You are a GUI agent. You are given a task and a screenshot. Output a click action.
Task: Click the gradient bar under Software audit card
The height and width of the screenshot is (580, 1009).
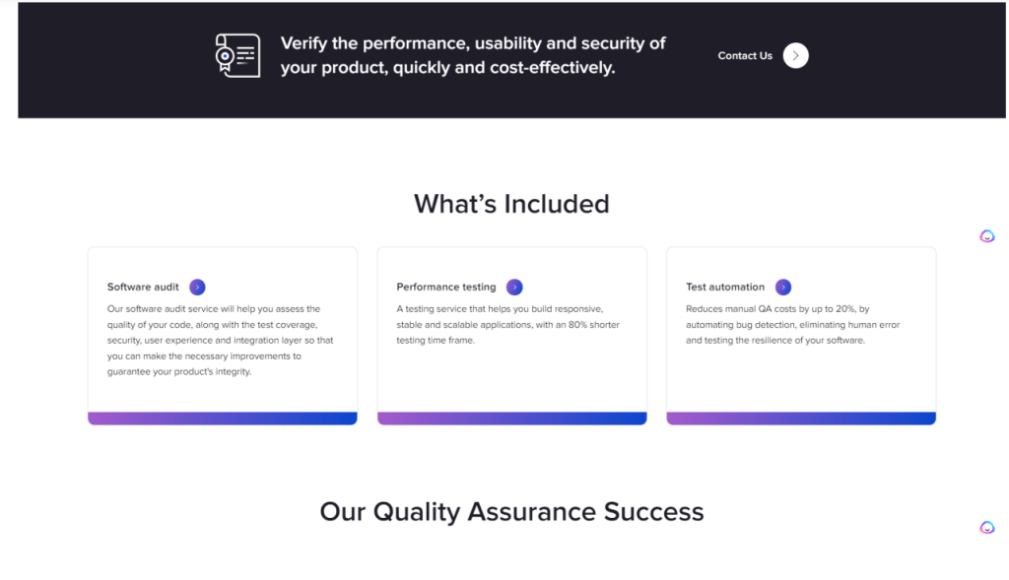click(223, 418)
